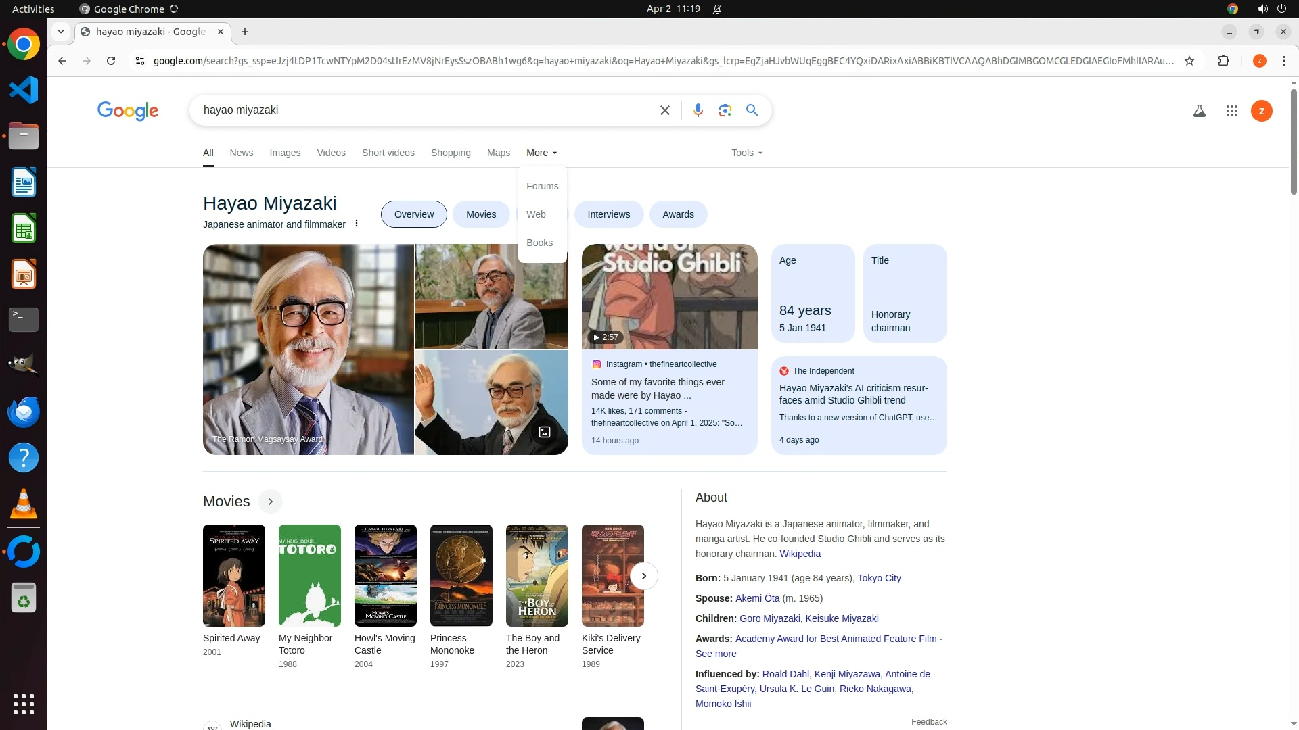Select the Awards chip
The height and width of the screenshot is (730, 1299).
[678, 214]
